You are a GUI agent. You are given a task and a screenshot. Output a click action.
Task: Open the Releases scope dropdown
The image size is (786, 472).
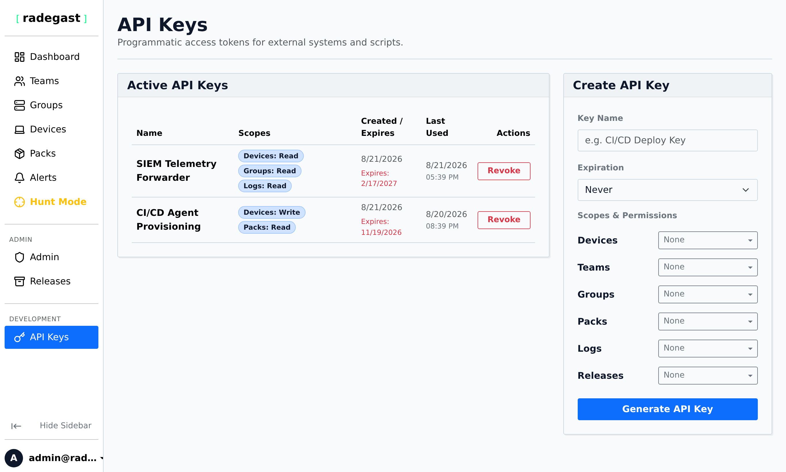coord(708,375)
